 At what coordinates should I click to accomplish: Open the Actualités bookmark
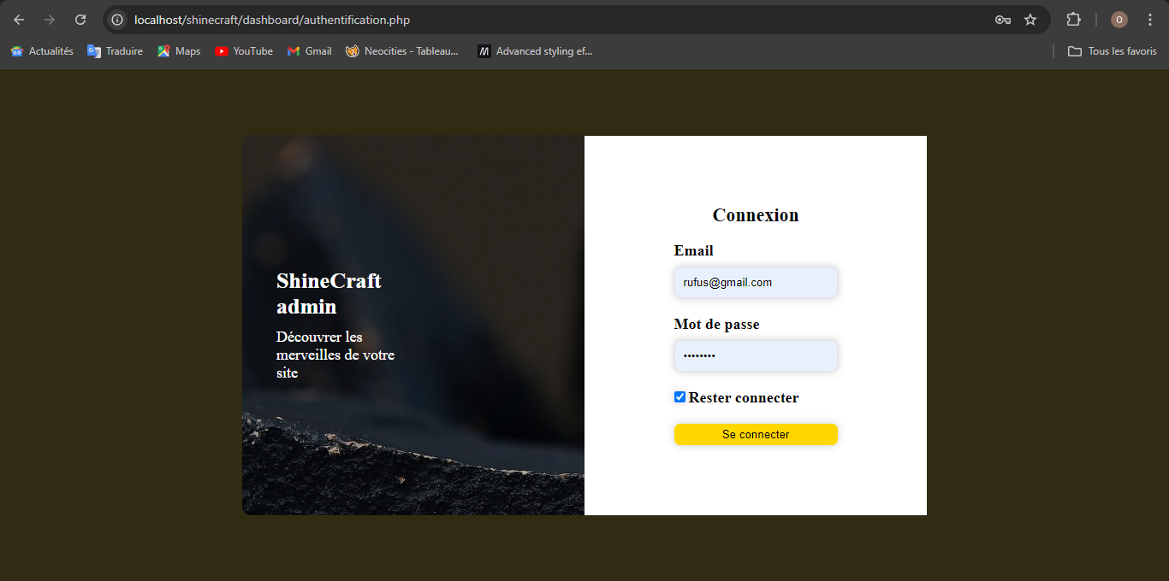42,51
